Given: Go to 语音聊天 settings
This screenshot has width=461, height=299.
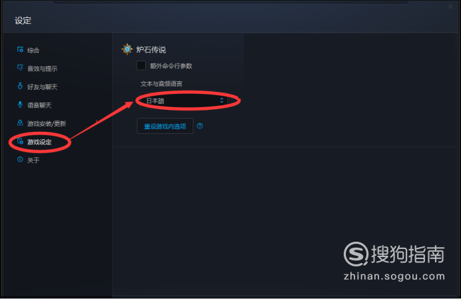Looking at the screenshot, I should (x=39, y=105).
